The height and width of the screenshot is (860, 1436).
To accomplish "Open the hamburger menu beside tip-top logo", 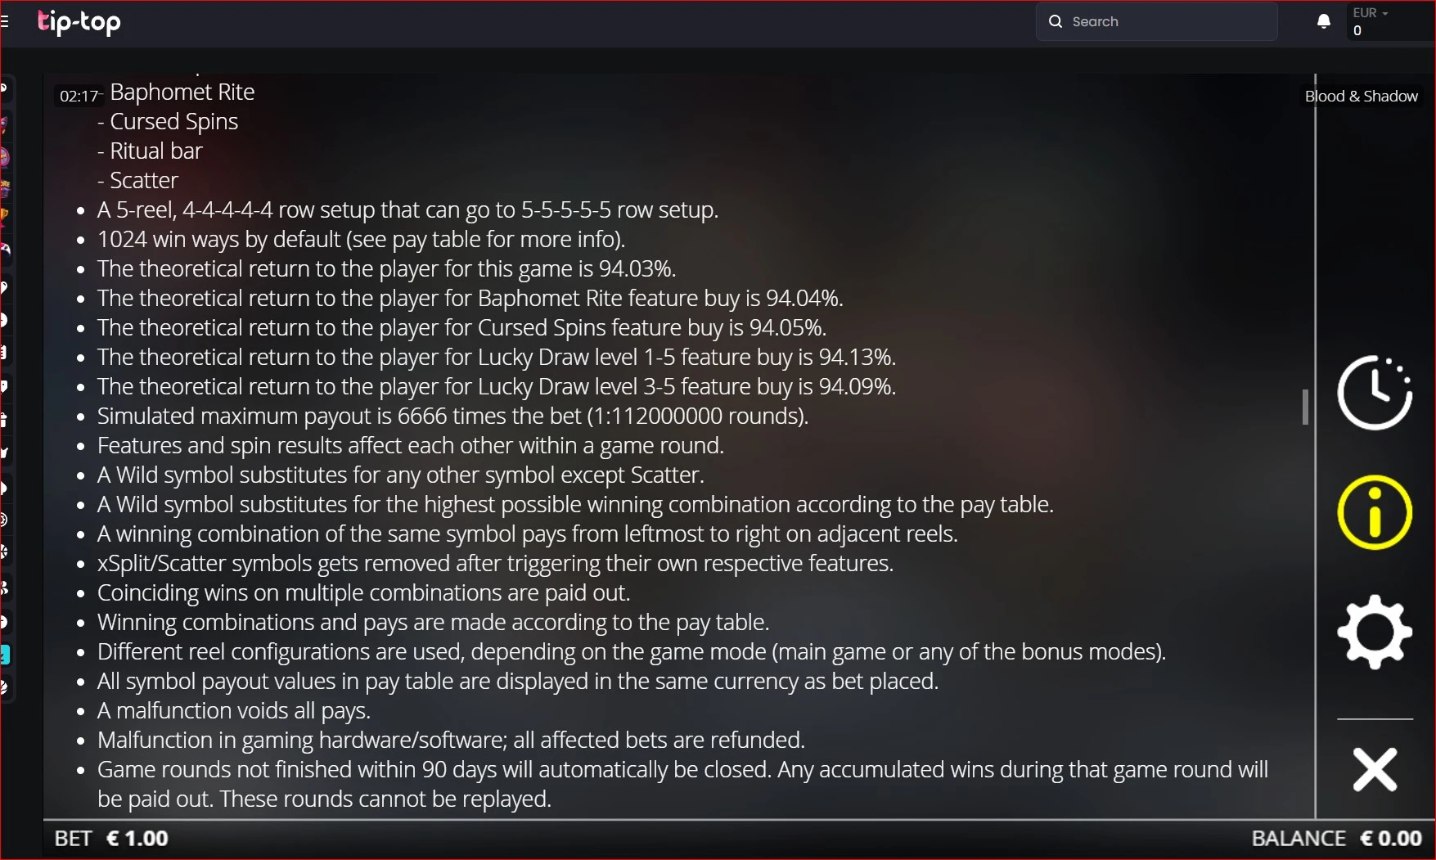I will click(x=4, y=22).
